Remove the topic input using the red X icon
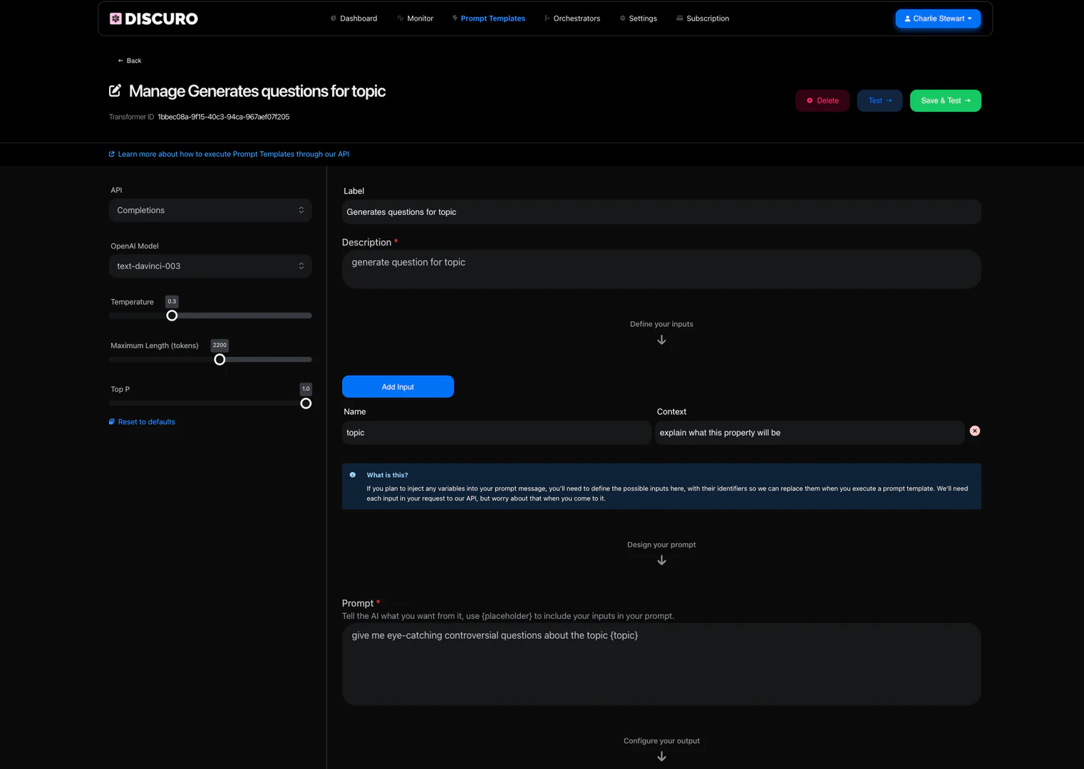Viewport: 1084px width, 769px height. (x=975, y=431)
